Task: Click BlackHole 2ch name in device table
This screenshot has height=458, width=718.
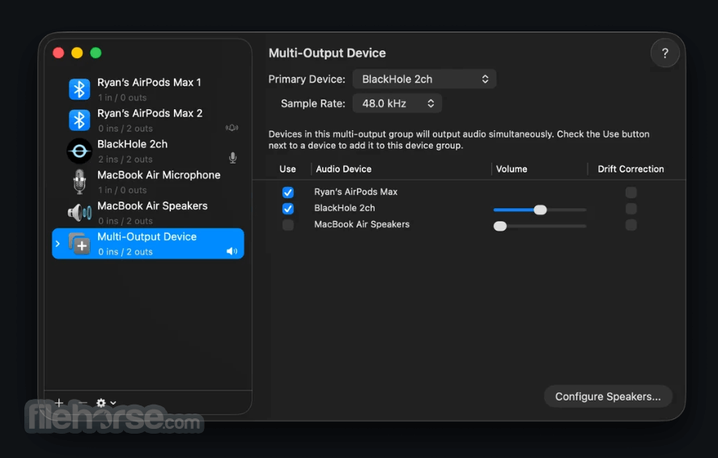Action: (344, 208)
